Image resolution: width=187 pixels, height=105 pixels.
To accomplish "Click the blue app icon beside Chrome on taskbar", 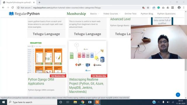I will click(x=90, y=102).
